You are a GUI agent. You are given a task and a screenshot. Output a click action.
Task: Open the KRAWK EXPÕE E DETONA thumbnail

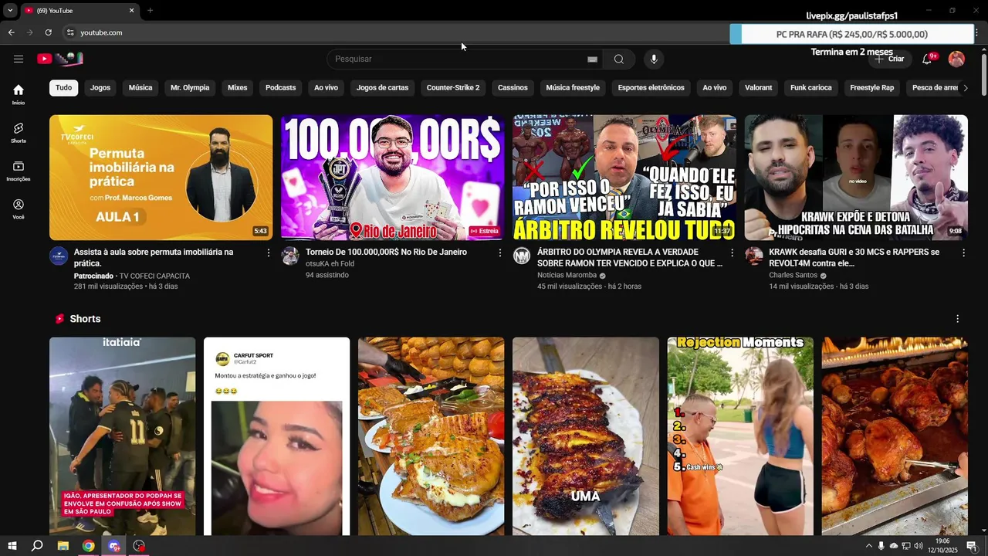tap(856, 178)
